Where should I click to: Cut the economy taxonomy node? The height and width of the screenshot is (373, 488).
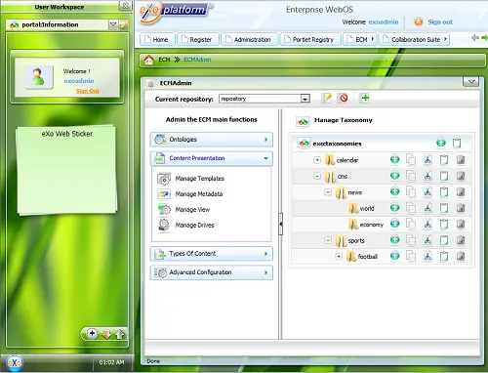coord(427,224)
